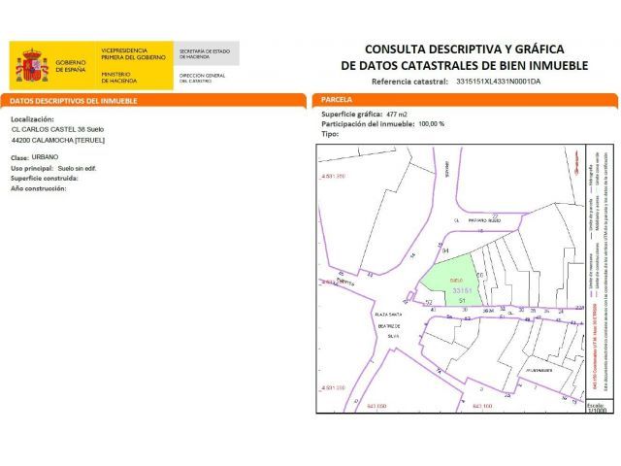Click parcel number '51' in green area

point(462,301)
